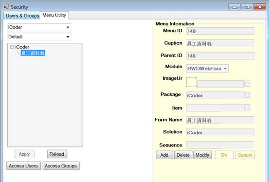
Task: Click the Caption input field
Action: (x=220, y=43)
